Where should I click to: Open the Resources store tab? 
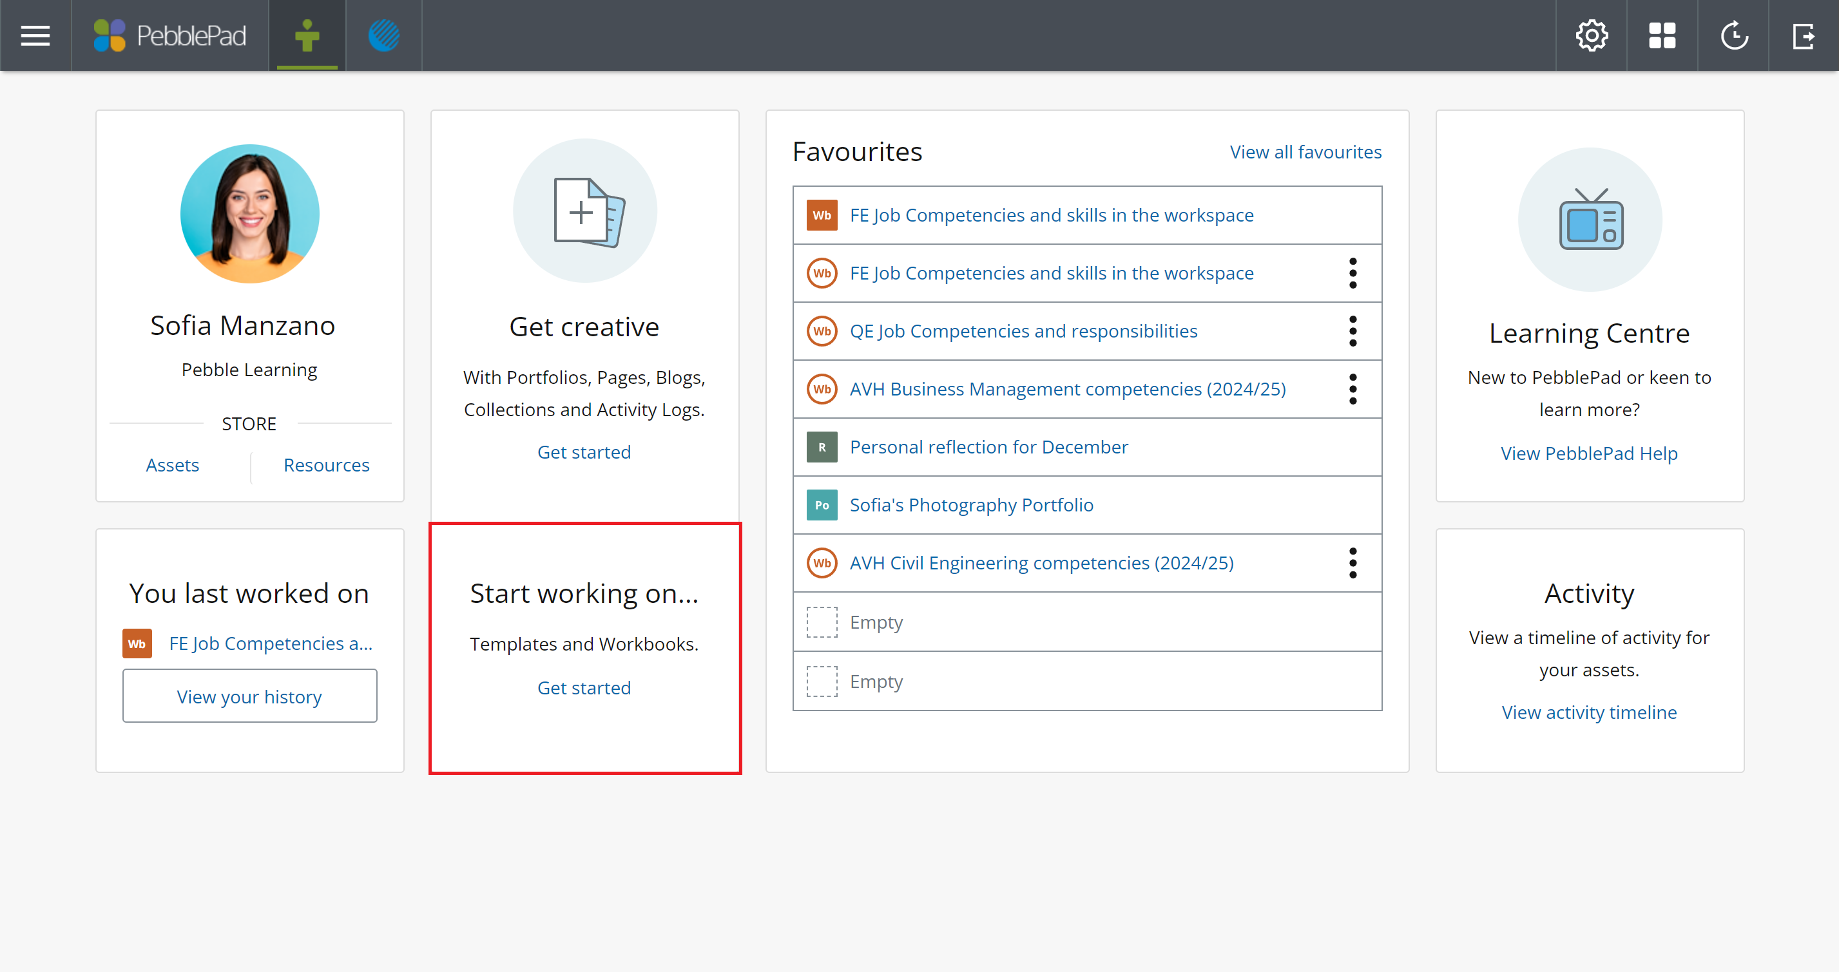pos(326,465)
